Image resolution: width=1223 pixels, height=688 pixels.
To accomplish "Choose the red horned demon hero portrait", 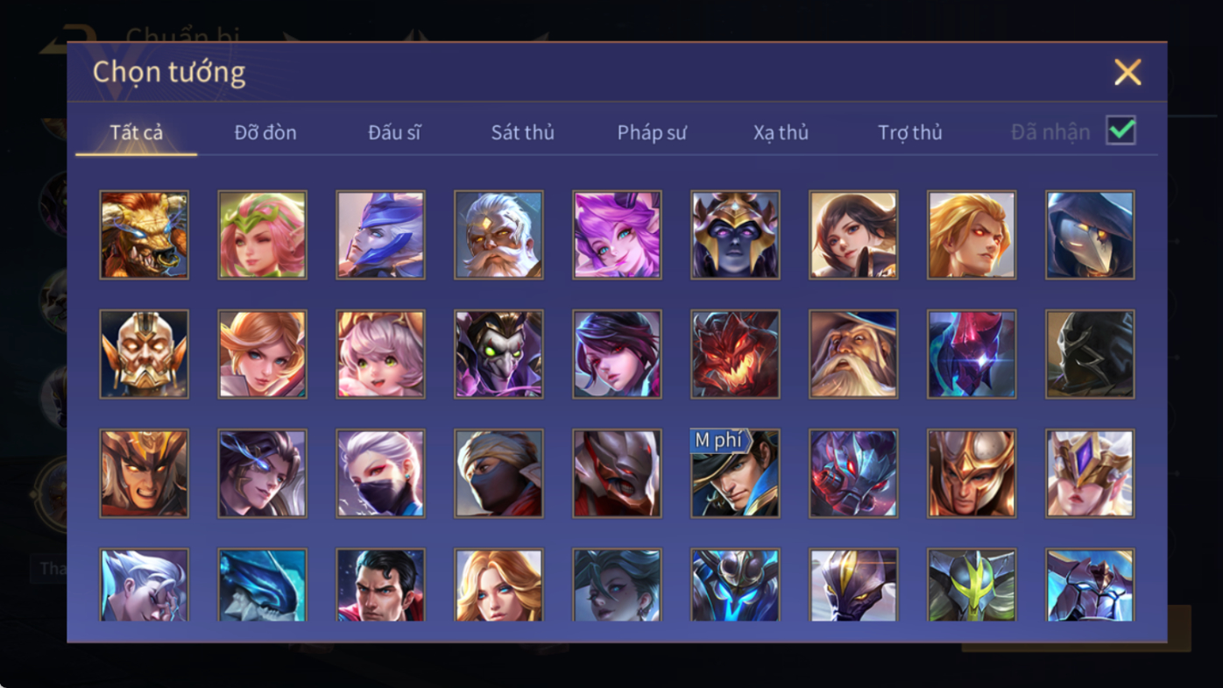I will point(735,354).
